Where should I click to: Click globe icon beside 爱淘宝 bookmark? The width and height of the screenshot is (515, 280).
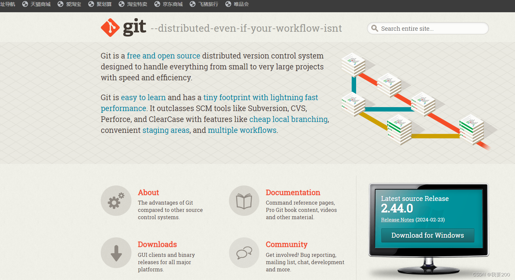(60, 4)
